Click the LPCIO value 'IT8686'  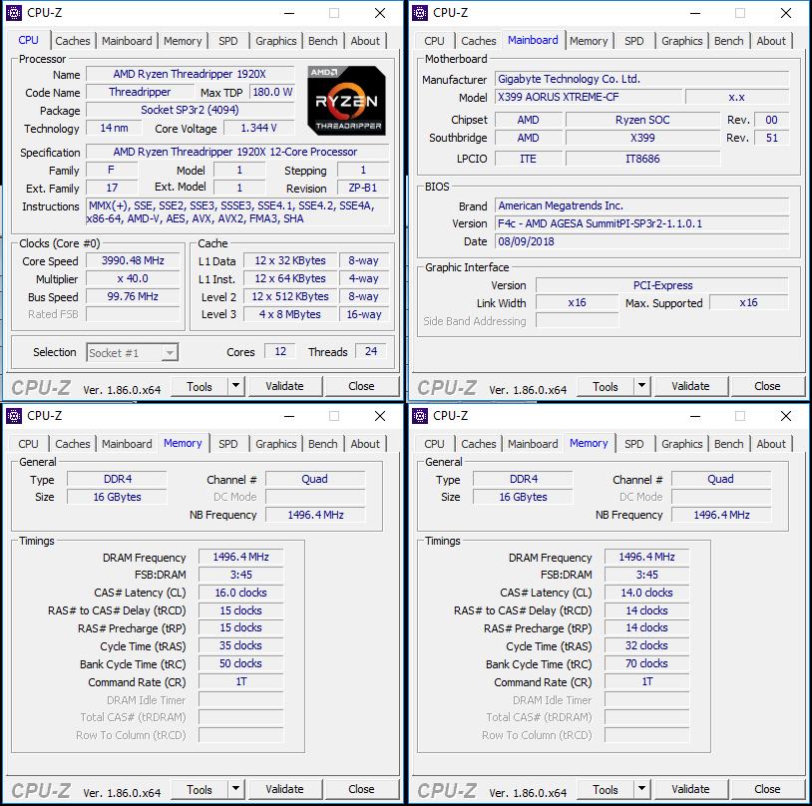coord(642,159)
